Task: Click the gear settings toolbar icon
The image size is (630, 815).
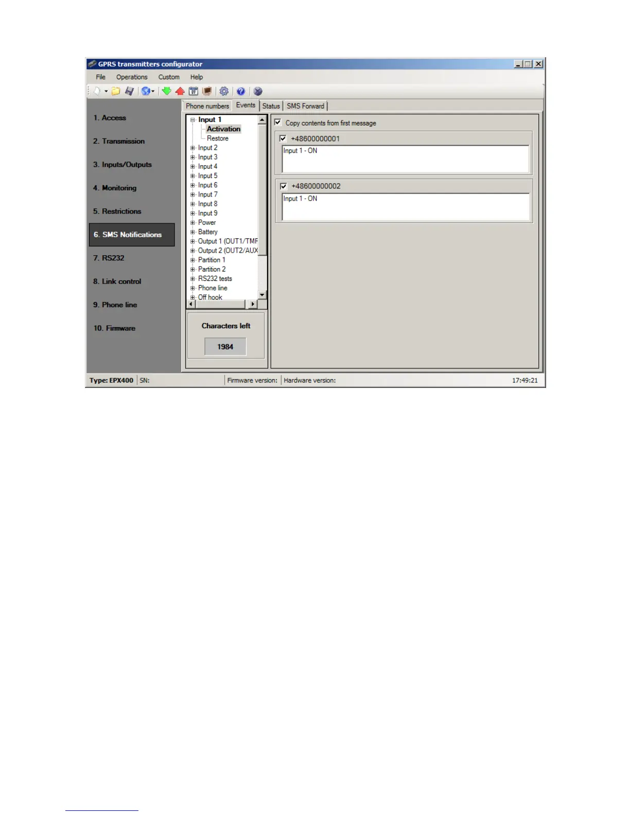Action: pos(224,91)
